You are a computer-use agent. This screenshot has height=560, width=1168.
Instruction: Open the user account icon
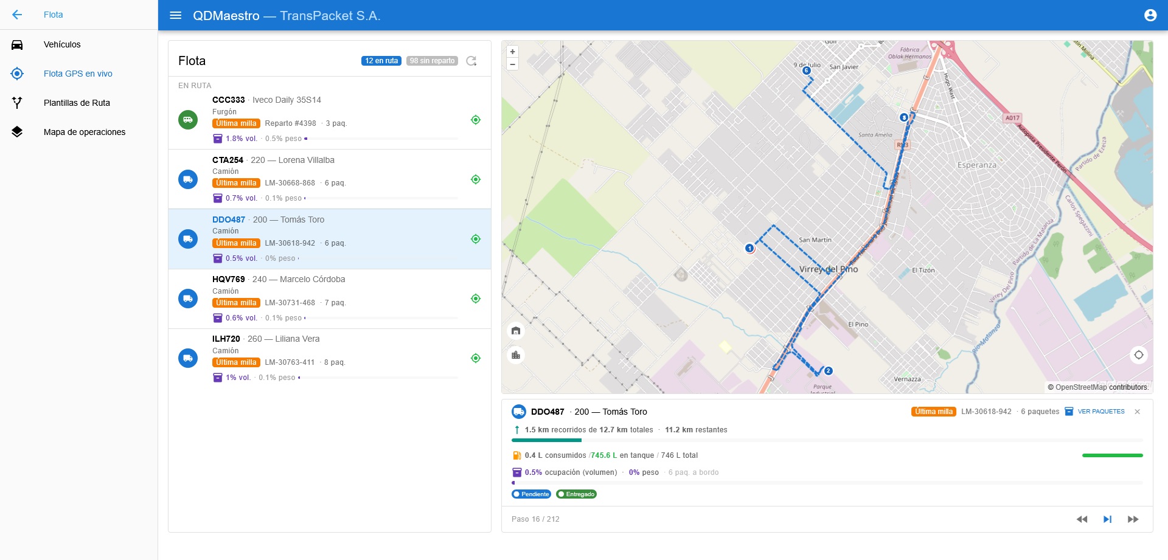[1150, 15]
